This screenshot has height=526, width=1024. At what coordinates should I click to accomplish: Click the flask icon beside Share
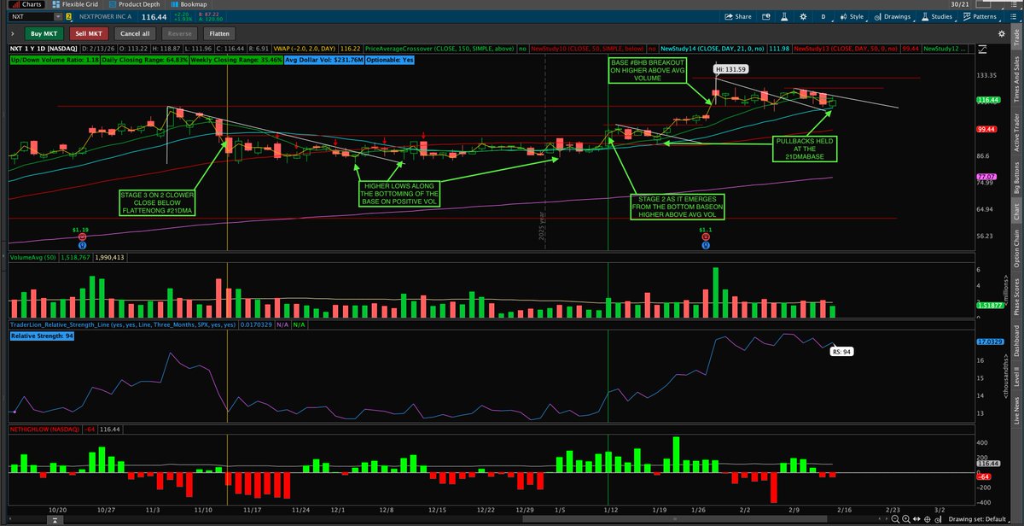784,16
